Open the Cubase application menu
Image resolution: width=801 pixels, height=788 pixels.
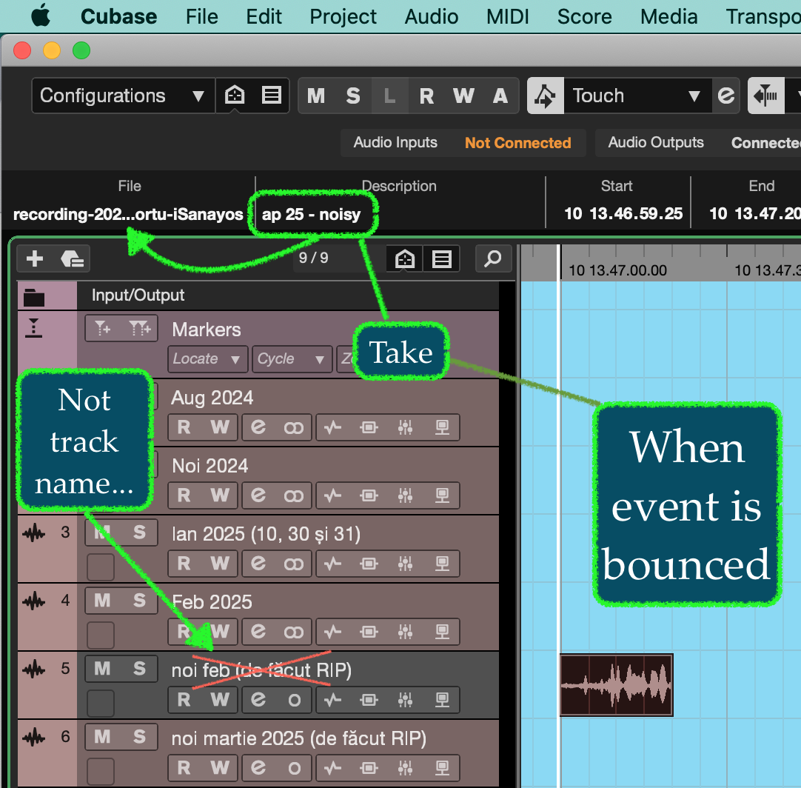pos(118,16)
